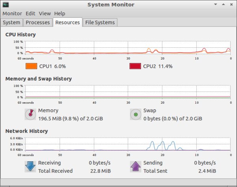Minimize window using the down-triangle button
Image resolution: width=237 pixels, height=187 pixels.
[x=216, y=4]
